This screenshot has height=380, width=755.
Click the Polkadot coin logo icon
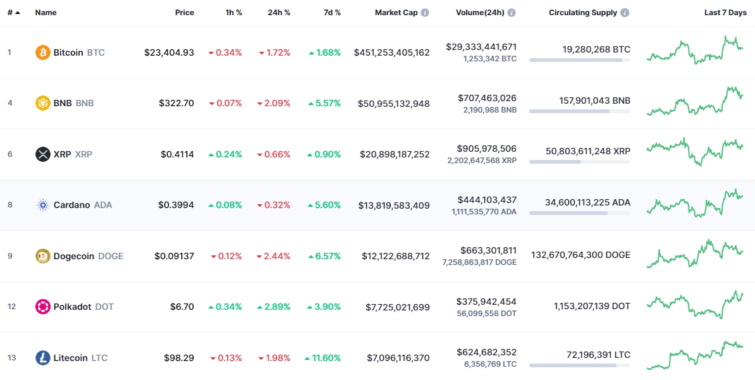(43, 307)
